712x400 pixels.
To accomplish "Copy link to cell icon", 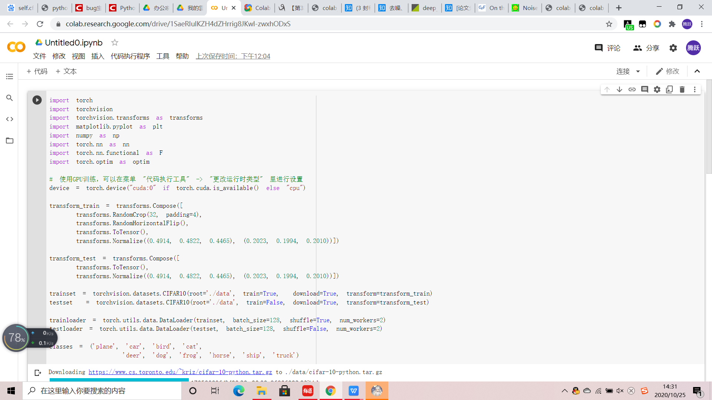I will [632, 89].
